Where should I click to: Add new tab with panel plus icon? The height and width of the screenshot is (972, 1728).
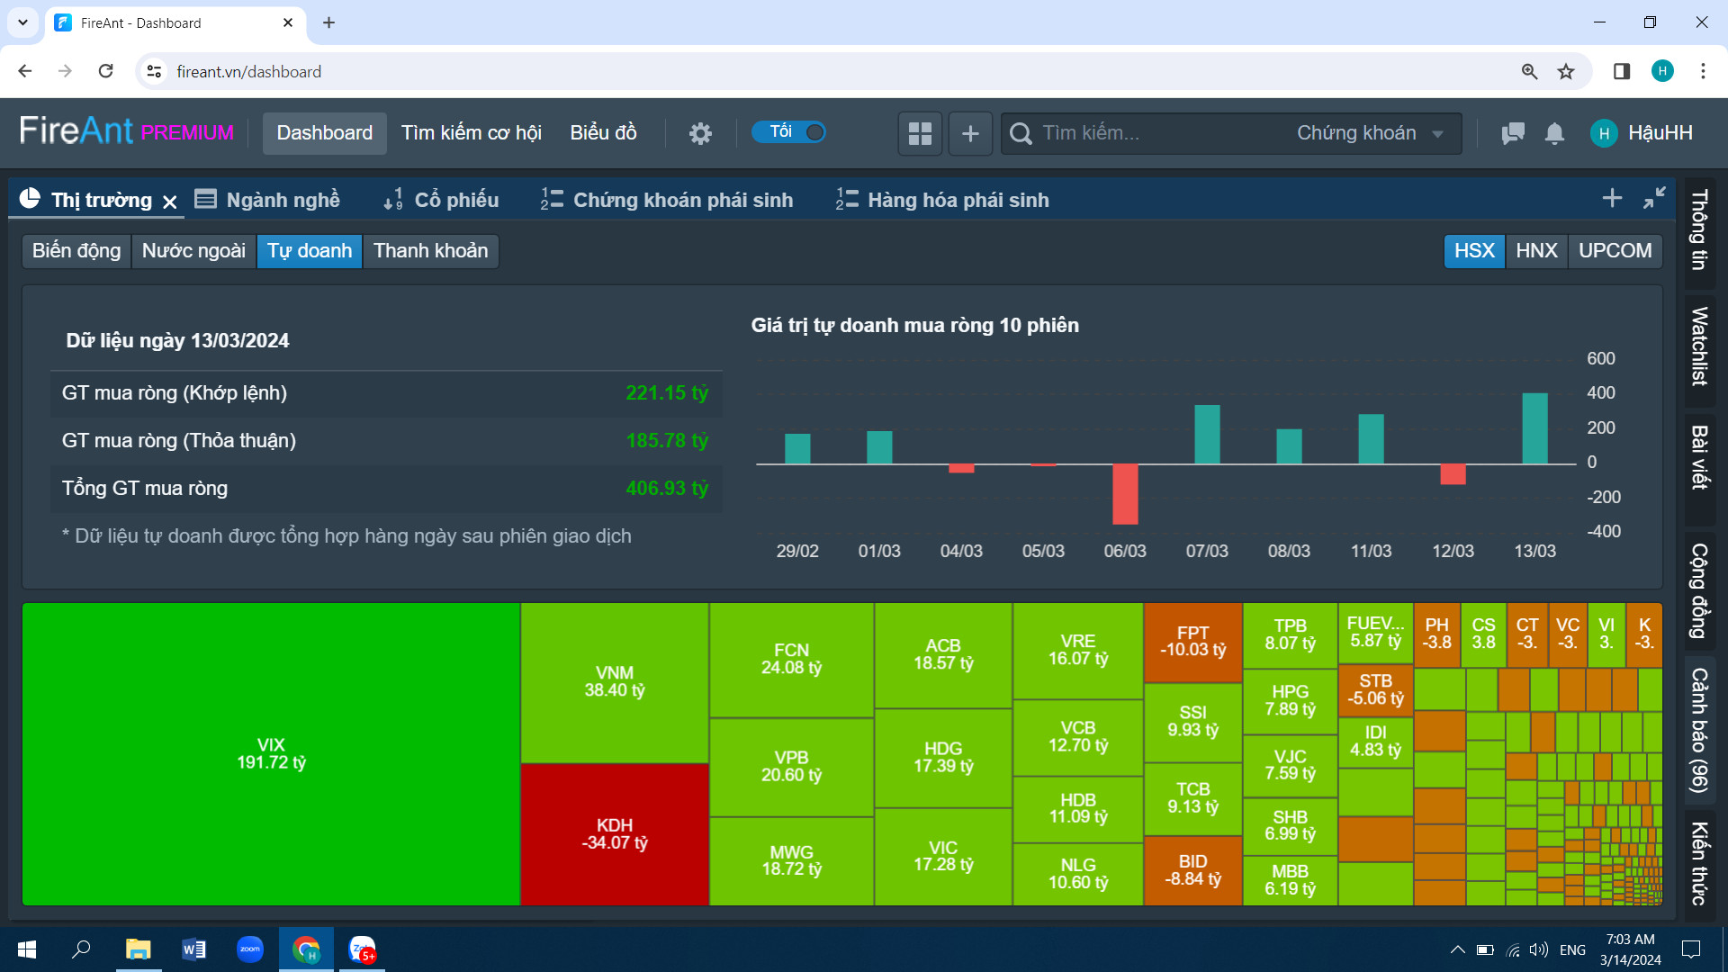click(1612, 198)
